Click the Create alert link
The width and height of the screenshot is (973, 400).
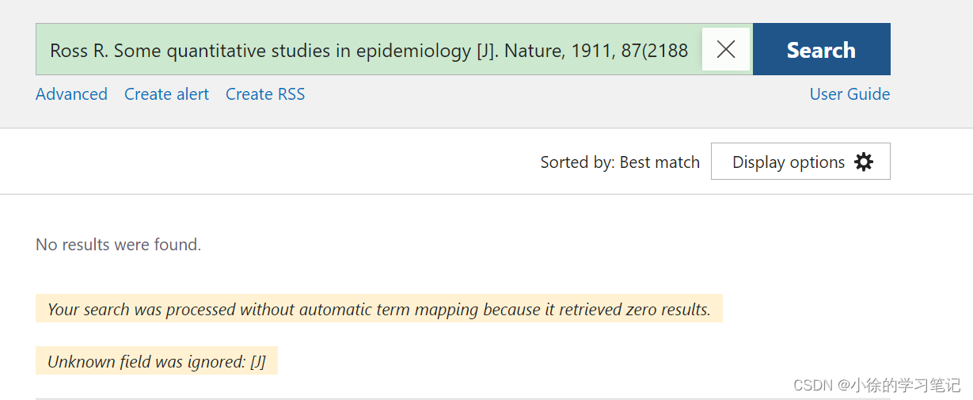coord(166,94)
